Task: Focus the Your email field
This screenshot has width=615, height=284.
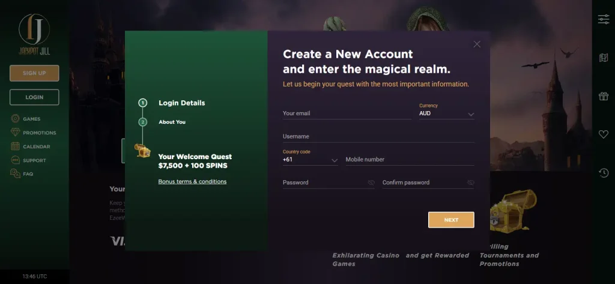Action: (x=347, y=113)
